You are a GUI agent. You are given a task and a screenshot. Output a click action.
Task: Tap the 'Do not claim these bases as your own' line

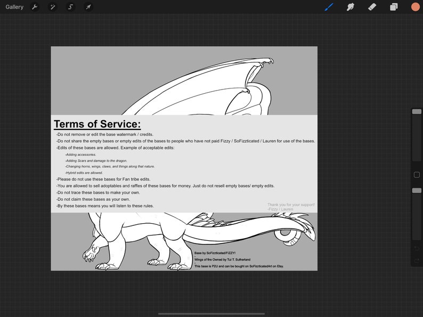point(93,199)
